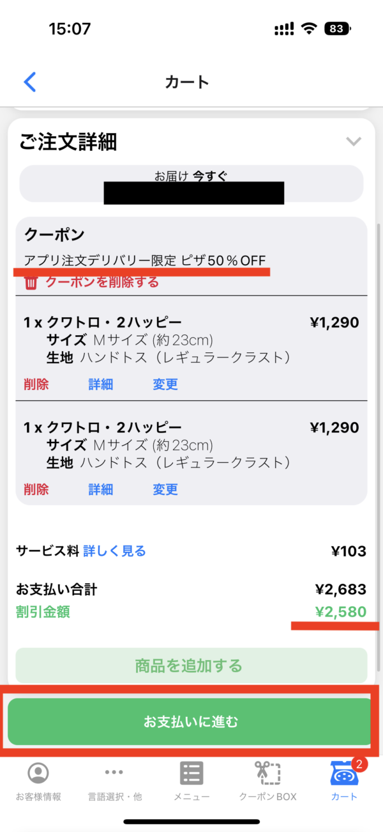Tap 変更 under the second pizza item

[165, 489]
